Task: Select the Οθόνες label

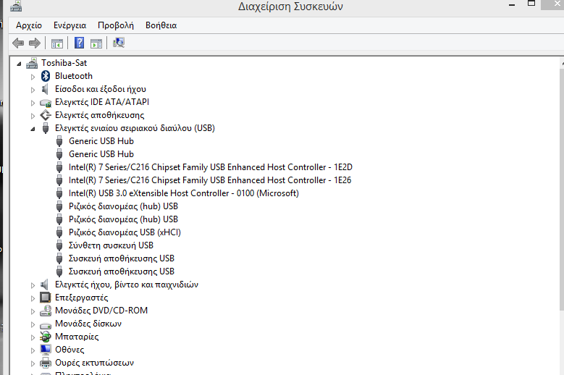Action: point(70,350)
